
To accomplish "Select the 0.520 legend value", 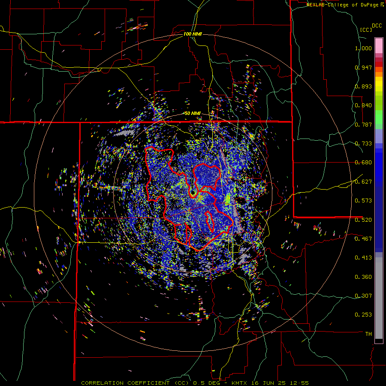I will point(363,220).
